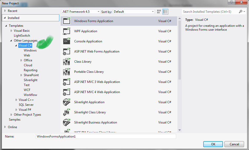The image size is (249, 150).
Task: Select the SQL Server node
Action: click(x=26, y=105)
